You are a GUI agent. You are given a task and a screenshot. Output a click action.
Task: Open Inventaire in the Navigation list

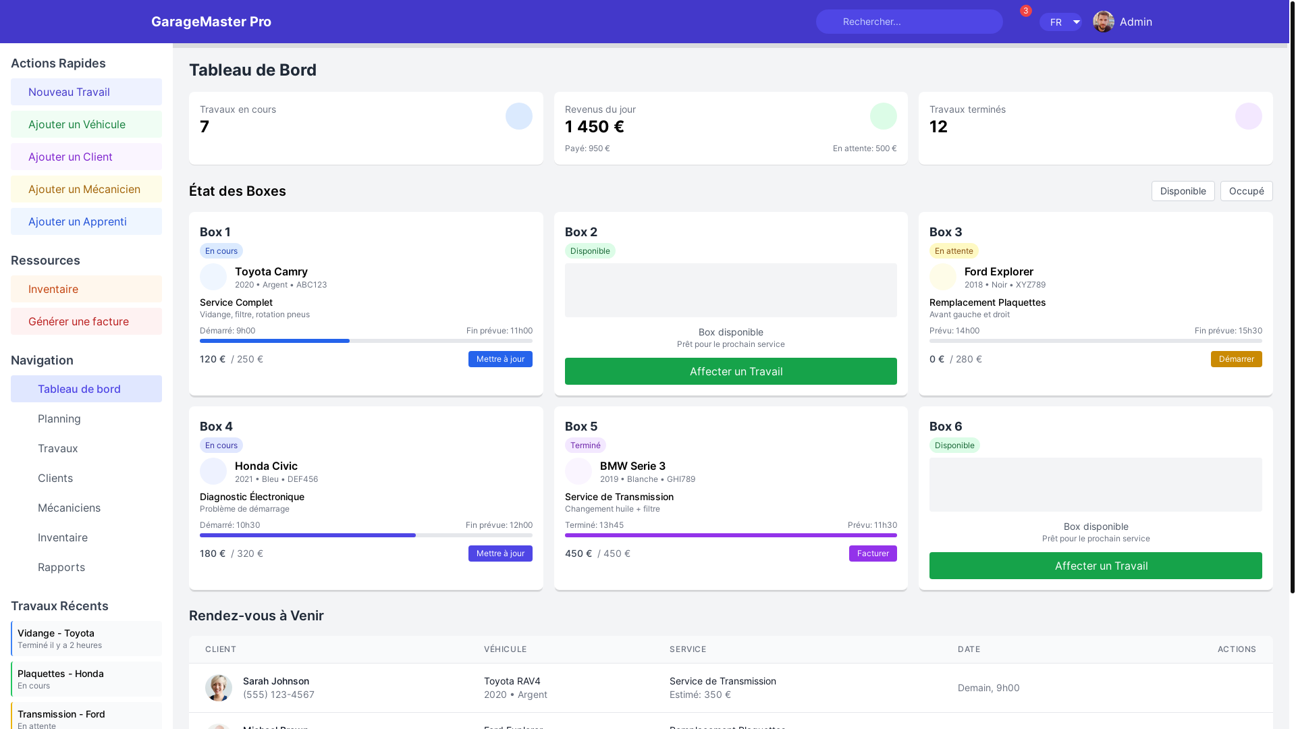pyautogui.click(x=86, y=537)
